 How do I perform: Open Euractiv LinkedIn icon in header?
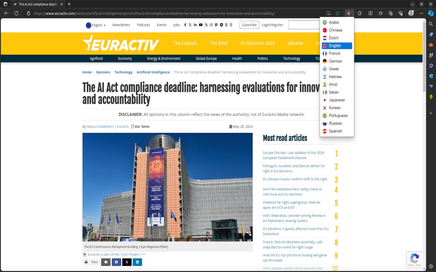pyautogui.click(x=195, y=25)
